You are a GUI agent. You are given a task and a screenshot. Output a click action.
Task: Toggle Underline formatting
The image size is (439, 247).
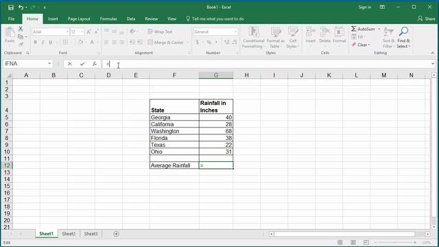click(x=50, y=43)
